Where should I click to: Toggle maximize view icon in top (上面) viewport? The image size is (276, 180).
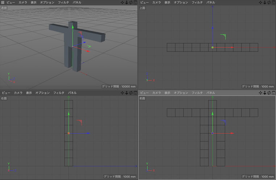[x=273, y=3]
